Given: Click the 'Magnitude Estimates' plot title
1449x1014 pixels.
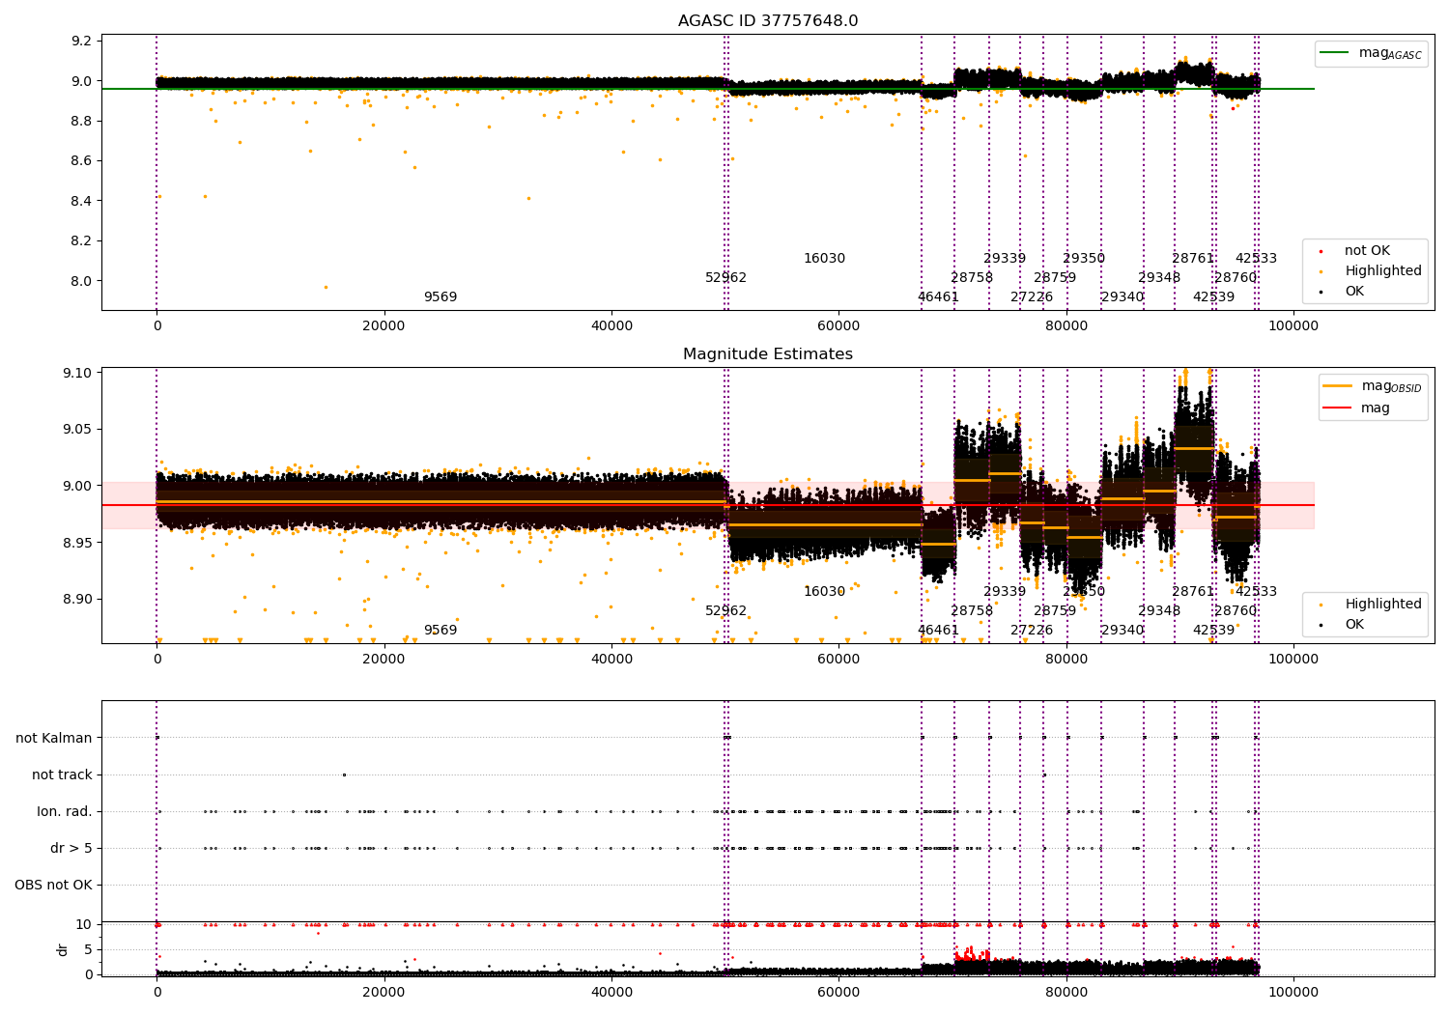Looking at the screenshot, I should pos(768,354).
